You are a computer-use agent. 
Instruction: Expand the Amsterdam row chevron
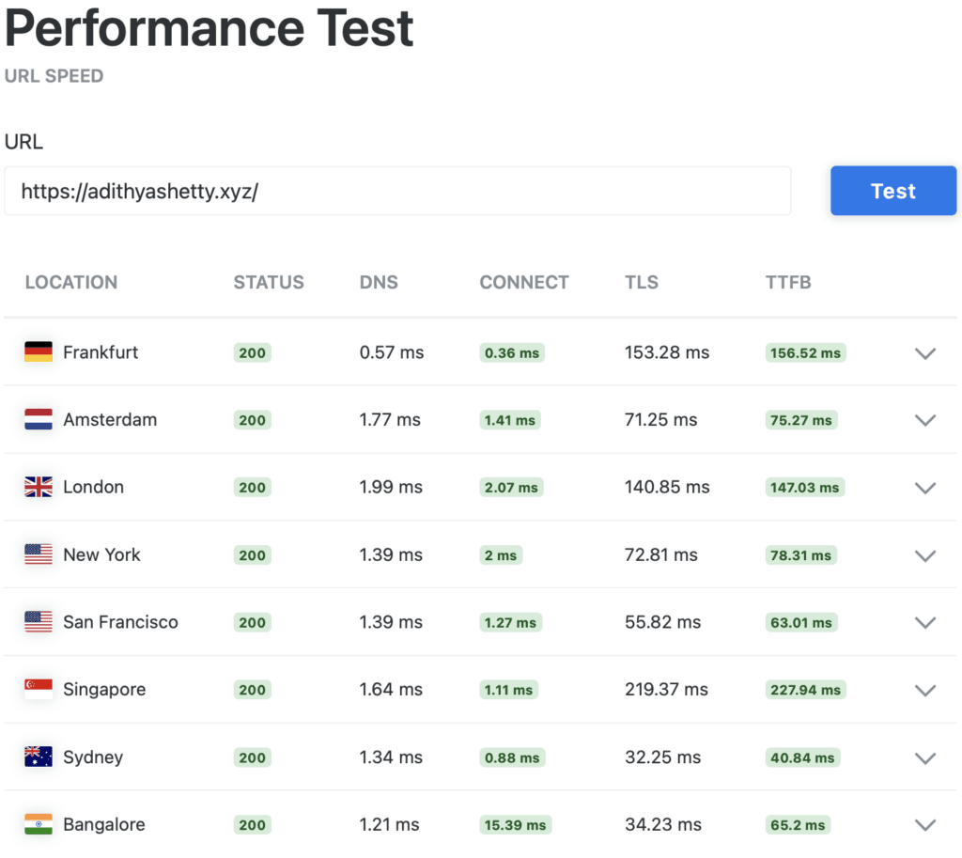(924, 420)
